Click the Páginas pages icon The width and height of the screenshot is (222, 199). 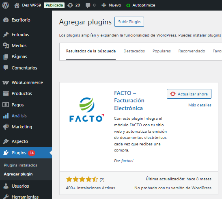coord(6,57)
